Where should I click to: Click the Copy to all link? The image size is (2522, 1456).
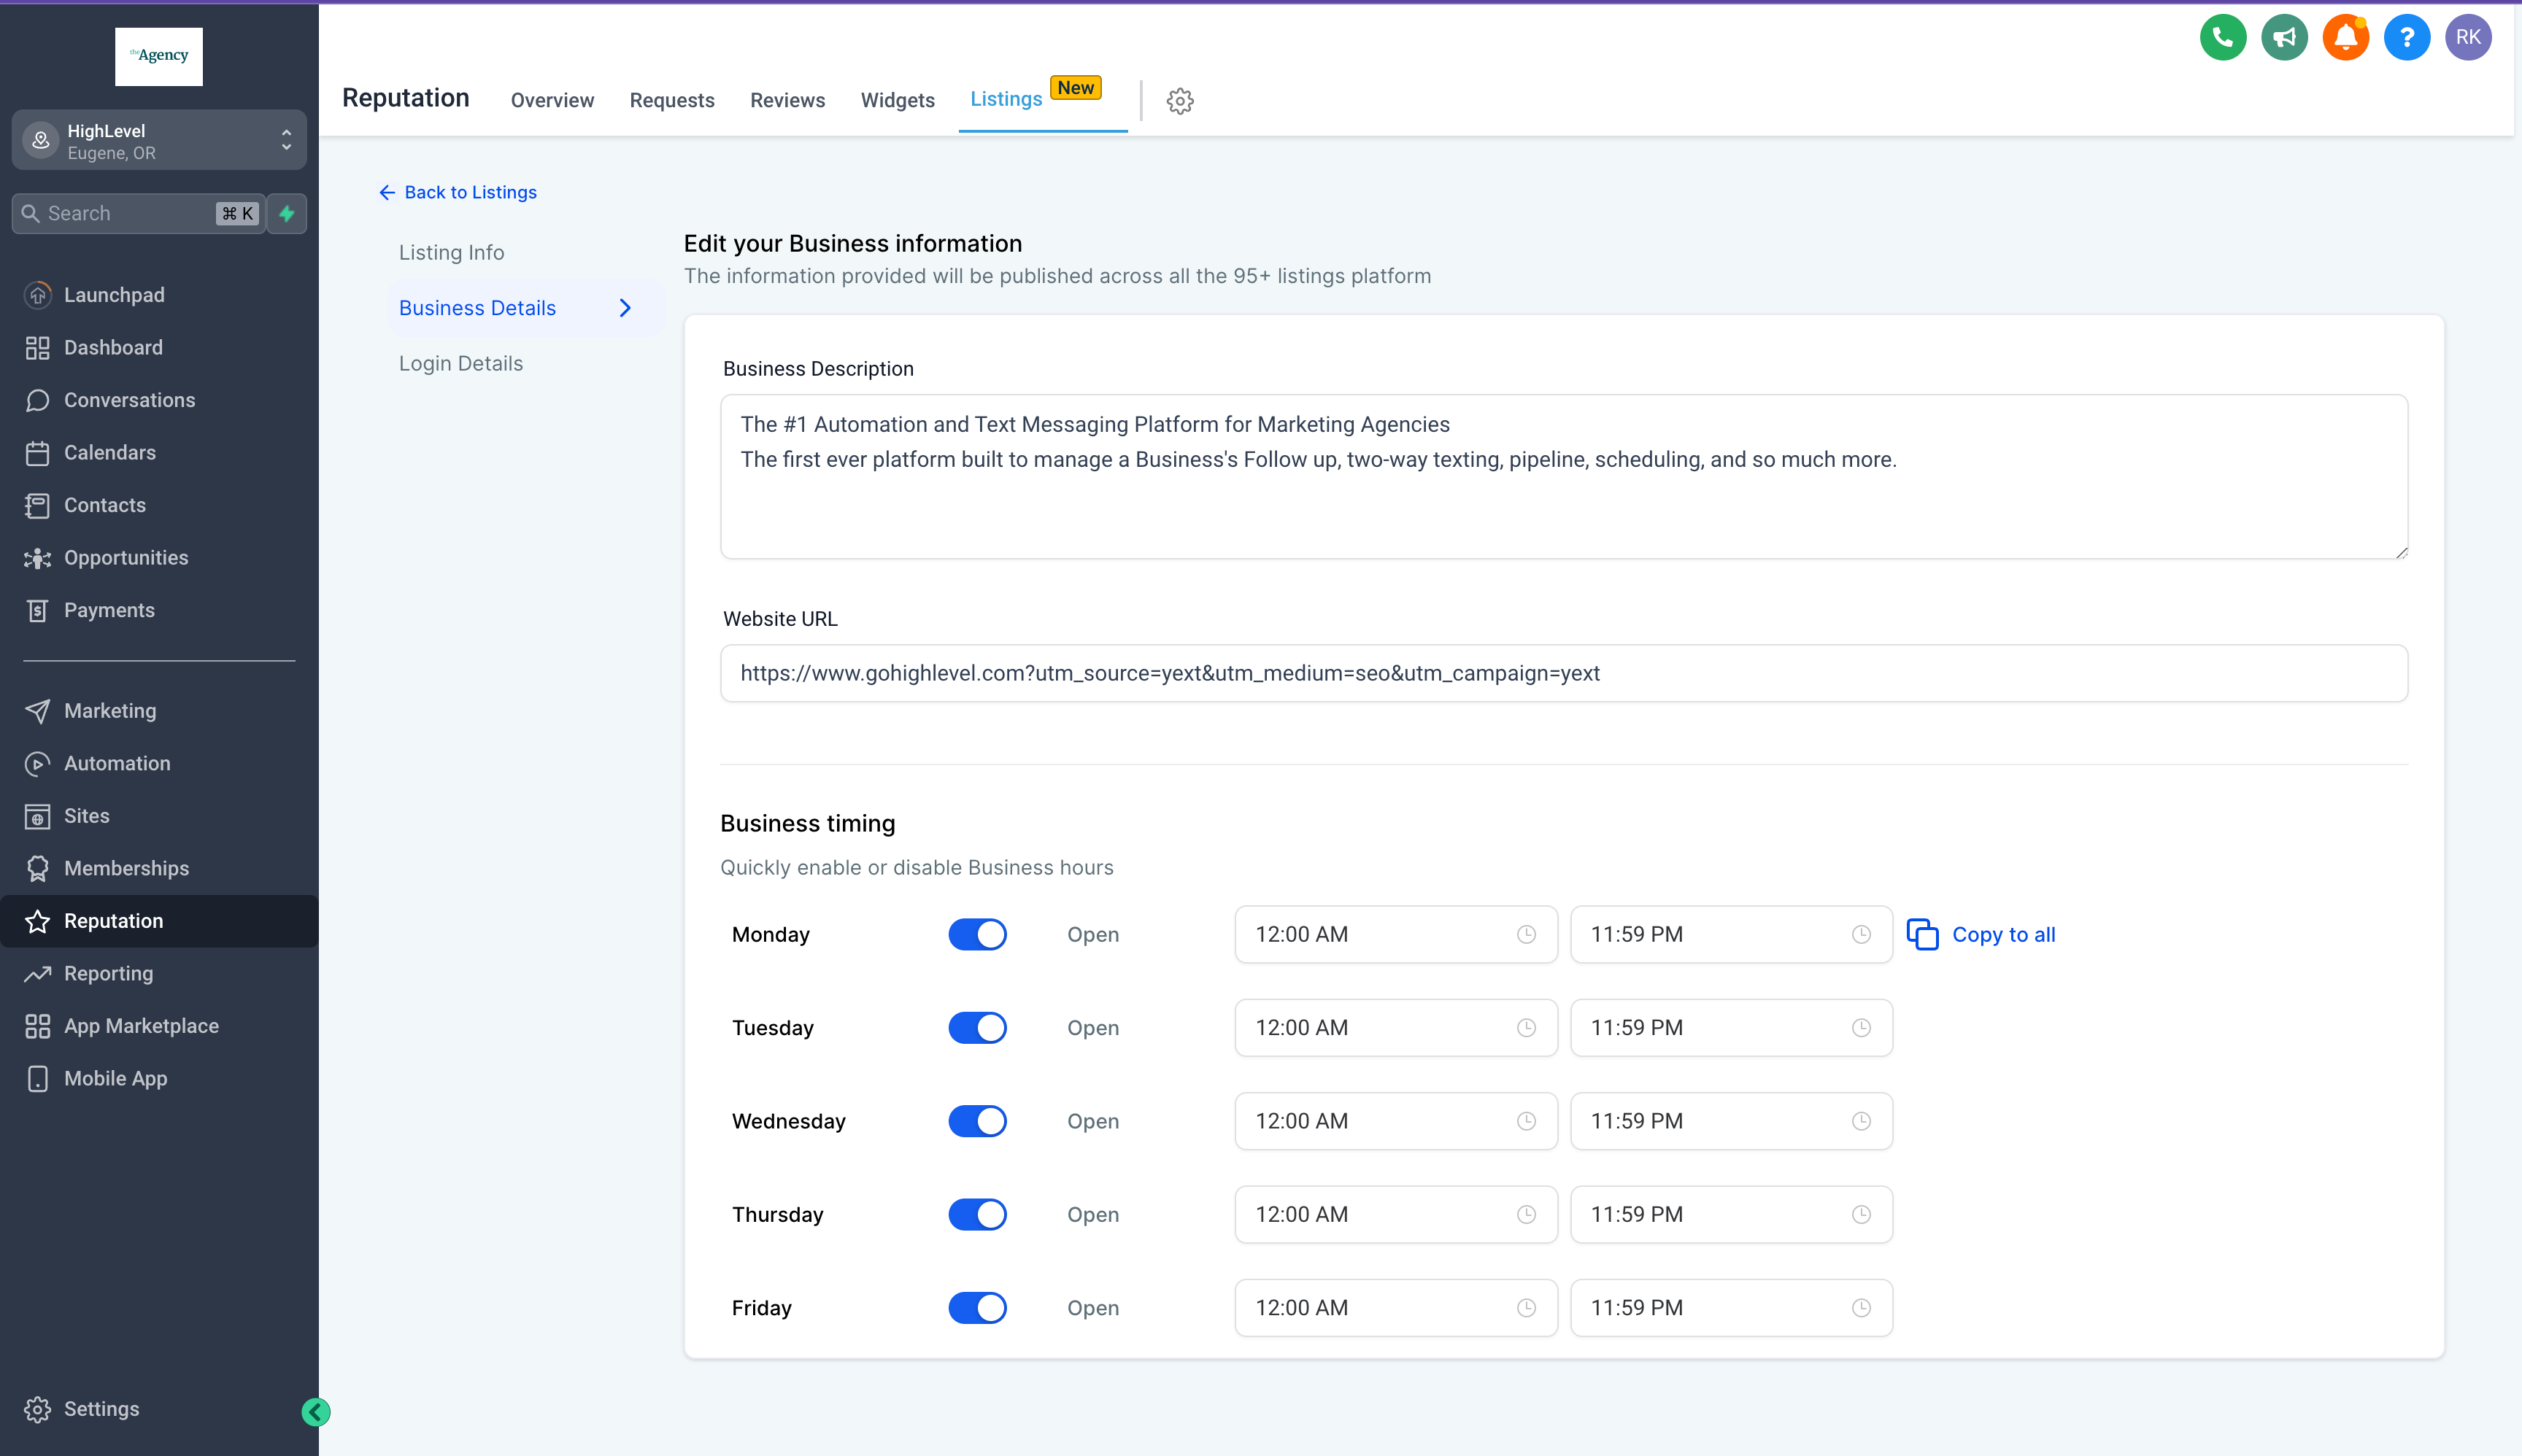point(2004,934)
